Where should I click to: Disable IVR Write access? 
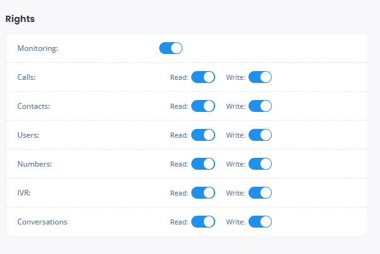coord(260,193)
